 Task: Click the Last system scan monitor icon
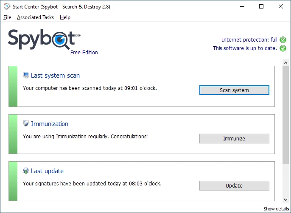tap(26, 76)
